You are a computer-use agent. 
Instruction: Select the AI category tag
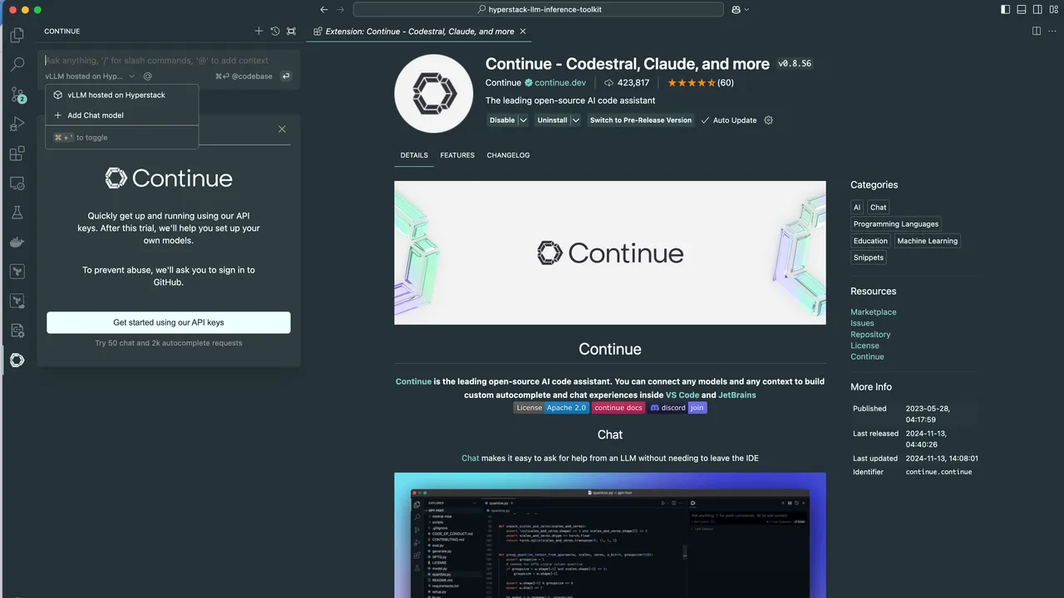pyautogui.click(x=857, y=207)
